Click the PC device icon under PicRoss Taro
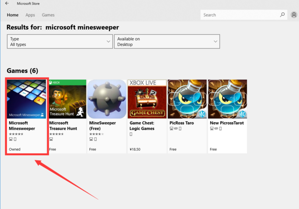Viewport: 299px width, 209px height. tap(171, 128)
